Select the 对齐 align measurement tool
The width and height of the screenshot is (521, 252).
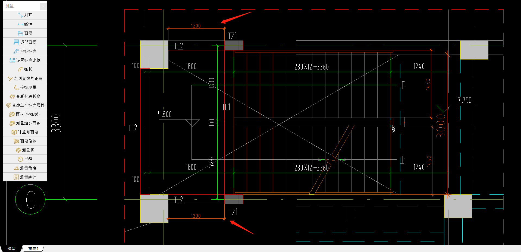[x=25, y=15]
